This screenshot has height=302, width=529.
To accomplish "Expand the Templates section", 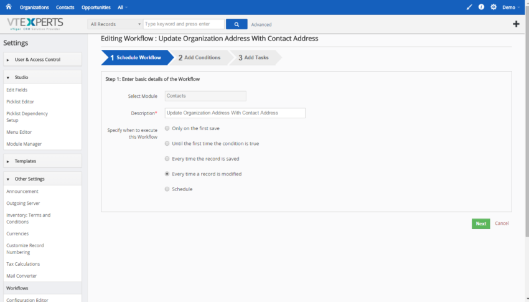I will click(x=42, y=161).
